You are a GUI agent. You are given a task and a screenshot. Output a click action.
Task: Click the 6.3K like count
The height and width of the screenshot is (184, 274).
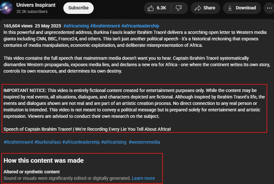pyautogui.click(x=161, y=8)
